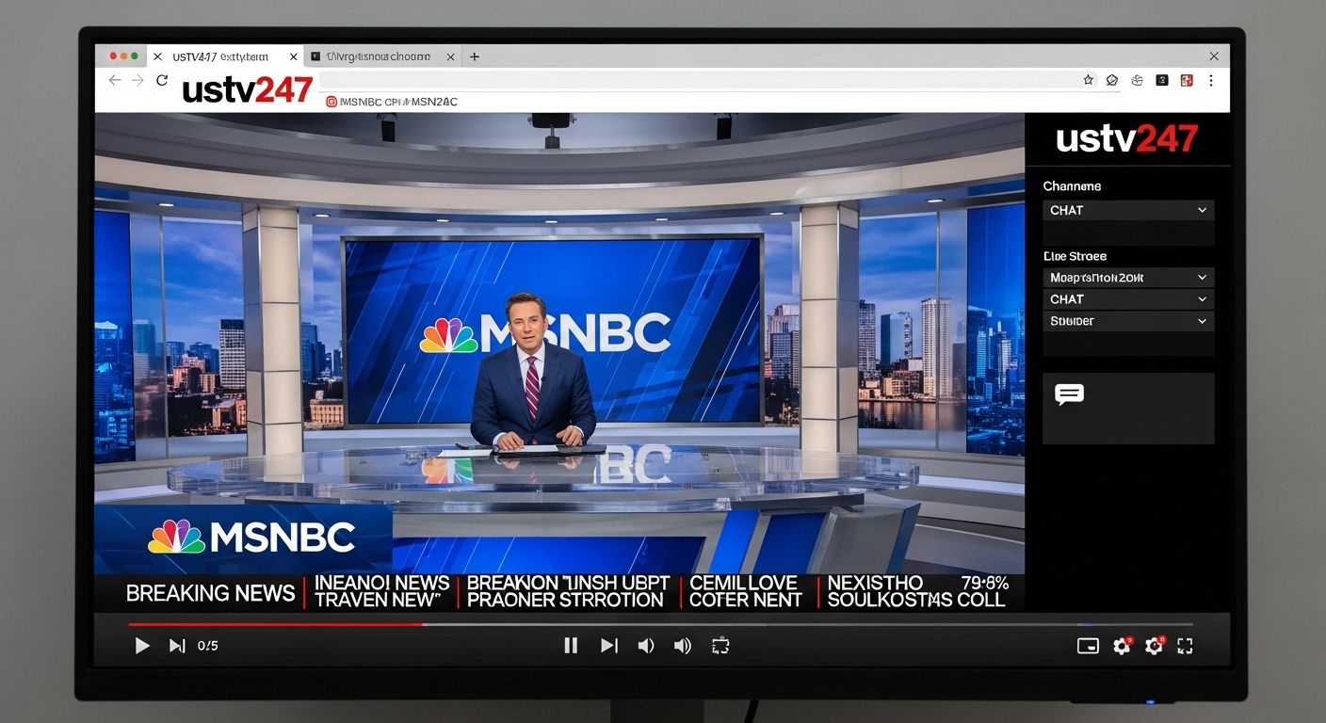1326x723 pixels.
Task: Expand the first Live Stream dropdown
Action: pos(1127,277)
